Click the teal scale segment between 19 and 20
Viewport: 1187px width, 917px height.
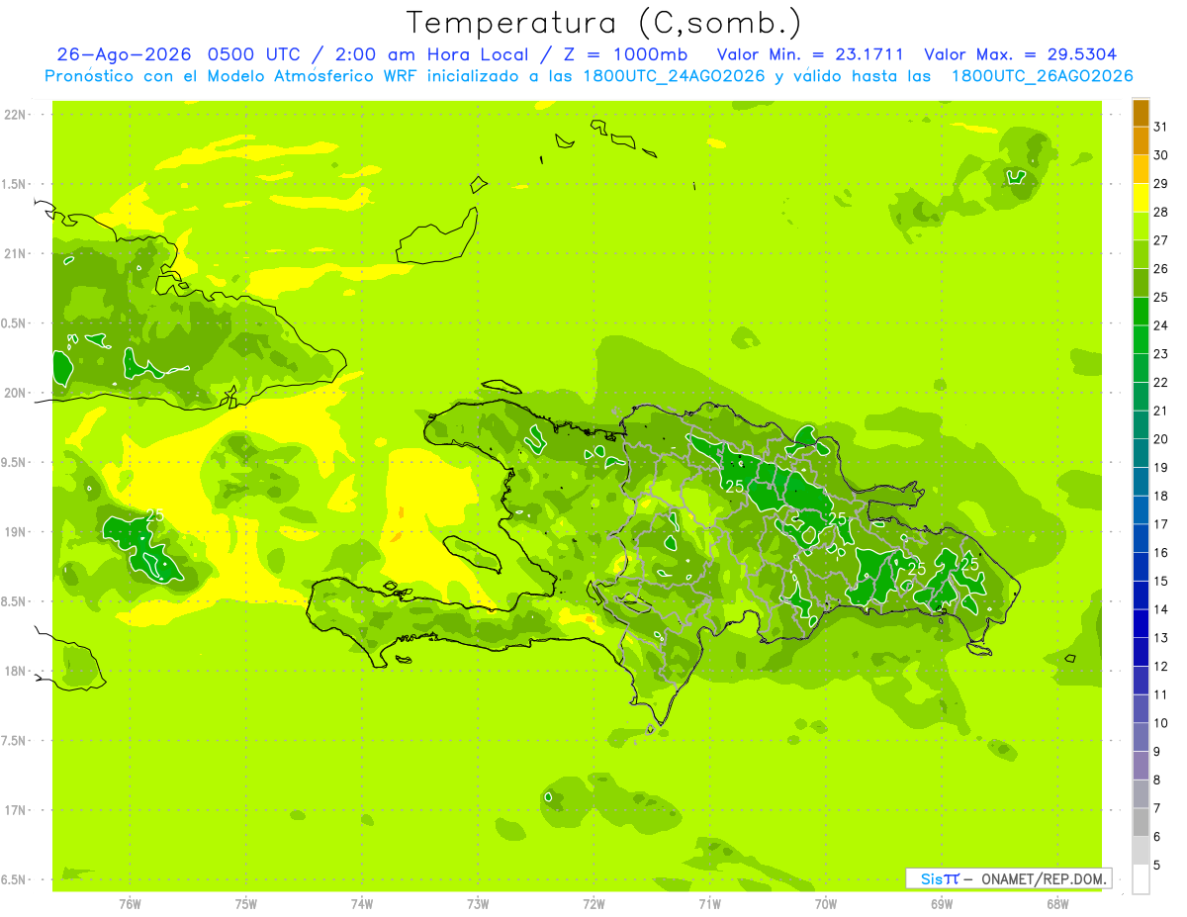coord(1141,453)
